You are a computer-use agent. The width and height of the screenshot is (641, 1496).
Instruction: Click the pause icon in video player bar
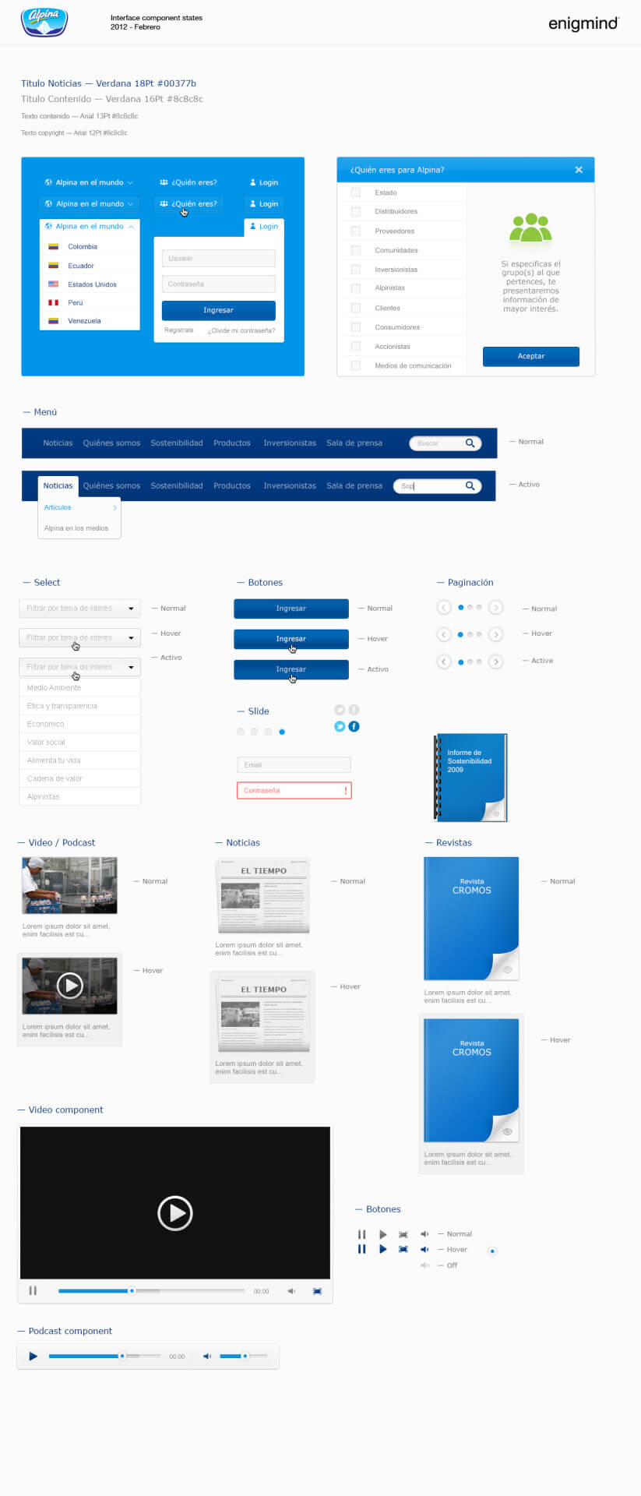pos(33,1291)
